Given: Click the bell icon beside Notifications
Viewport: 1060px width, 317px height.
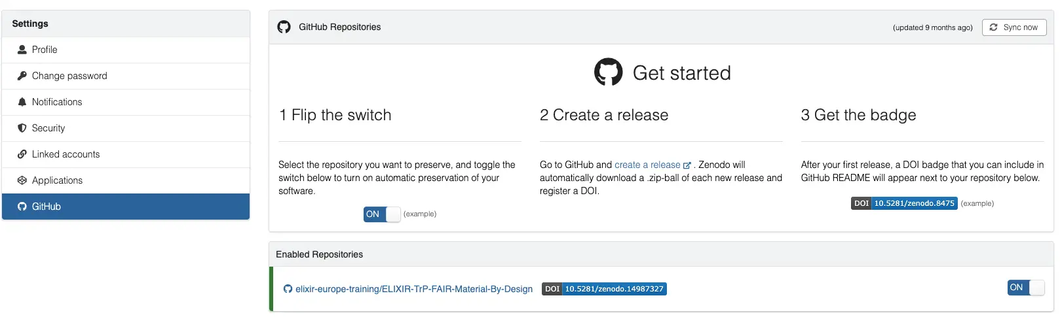Looking at the screenshot, I should [x=22, y=102].
